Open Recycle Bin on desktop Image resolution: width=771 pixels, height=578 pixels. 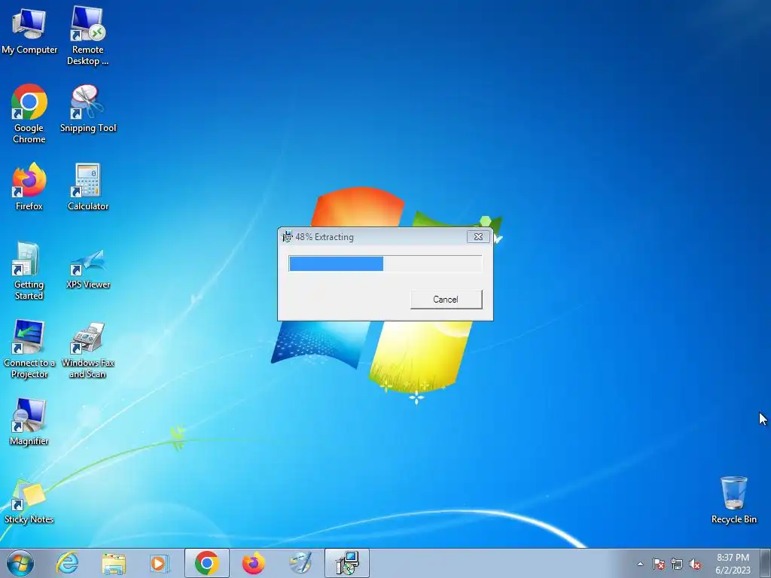click(733, 500)
